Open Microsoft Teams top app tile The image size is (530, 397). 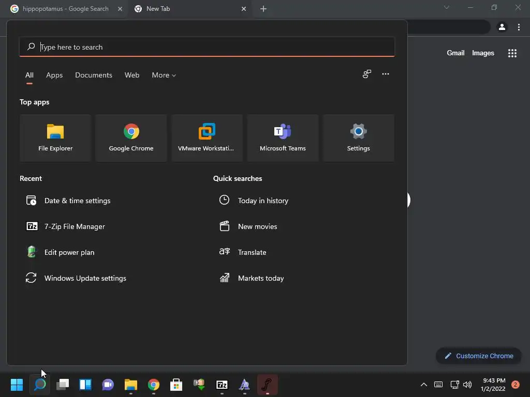[283, 138]
